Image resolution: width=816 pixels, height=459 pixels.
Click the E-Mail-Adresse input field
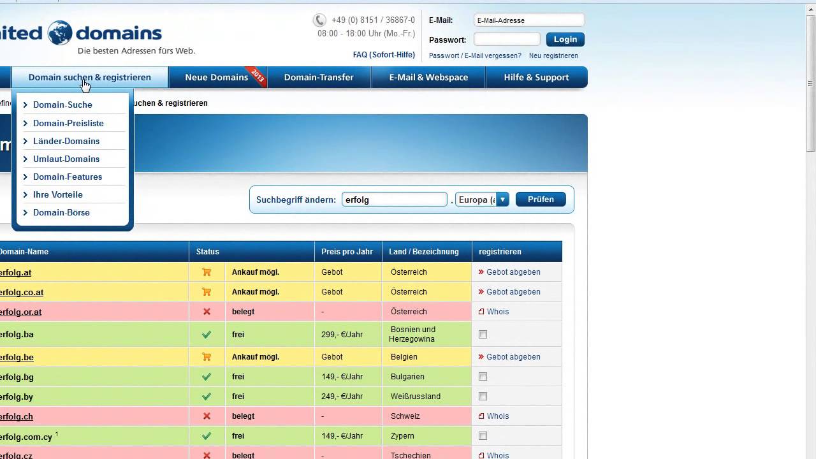coord(529,20)
